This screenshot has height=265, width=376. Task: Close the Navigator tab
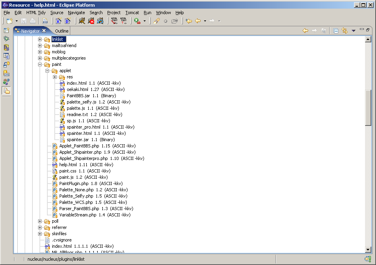click(x=44, y=31)
